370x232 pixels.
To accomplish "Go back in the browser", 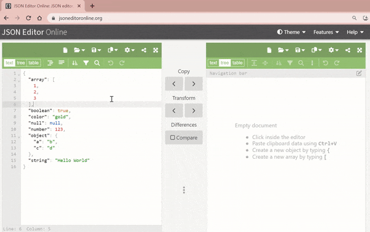I will (6, 18).
